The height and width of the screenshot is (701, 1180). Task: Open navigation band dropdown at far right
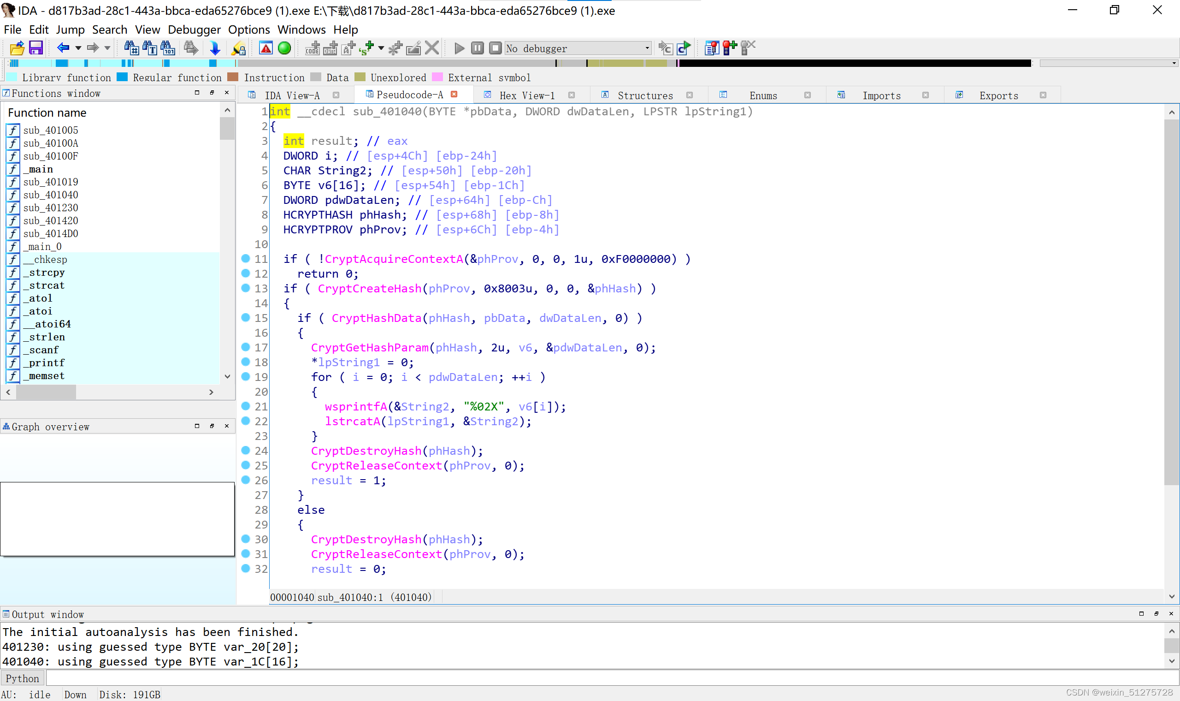(1174, 63)
